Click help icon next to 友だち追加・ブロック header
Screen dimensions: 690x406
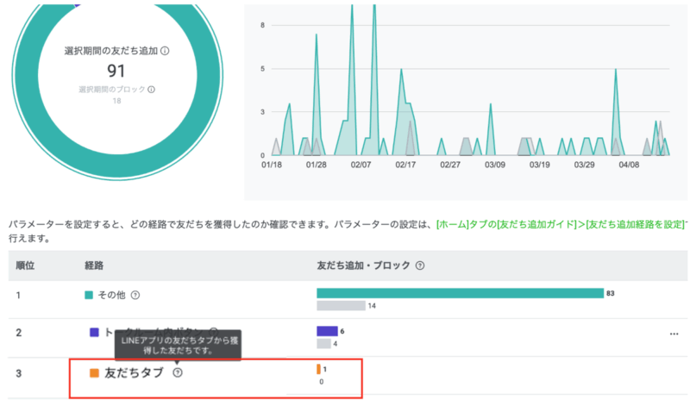[x=420, y=265]
